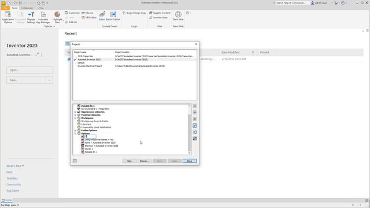
Task: Open Team Web
Action: pyautogui.click(x=178, y=16)
